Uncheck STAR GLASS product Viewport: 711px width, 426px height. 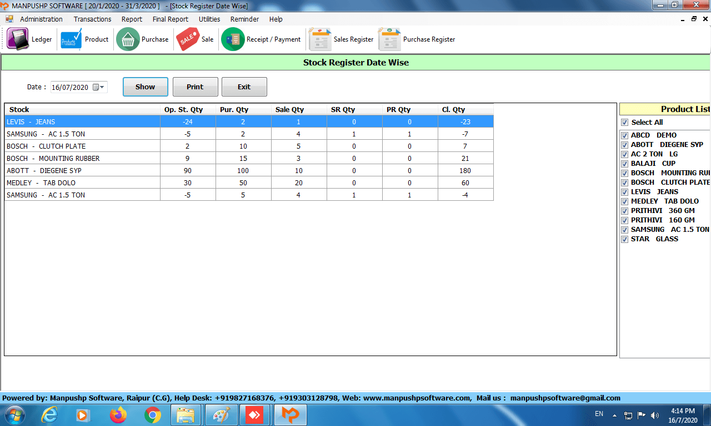(624, 239)
